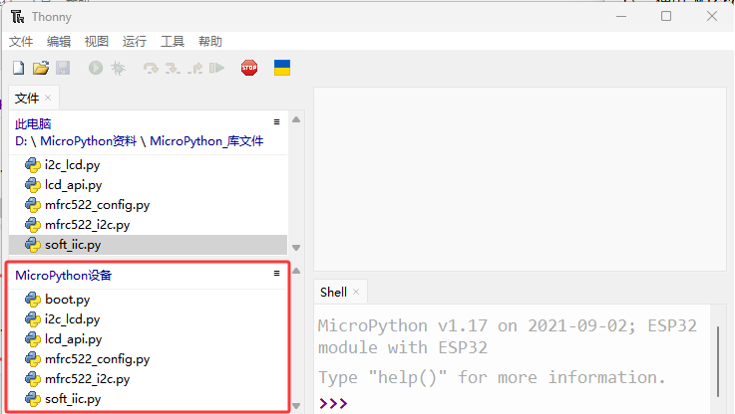
Task: Open the 运行 menu
Action: [135, 42]
